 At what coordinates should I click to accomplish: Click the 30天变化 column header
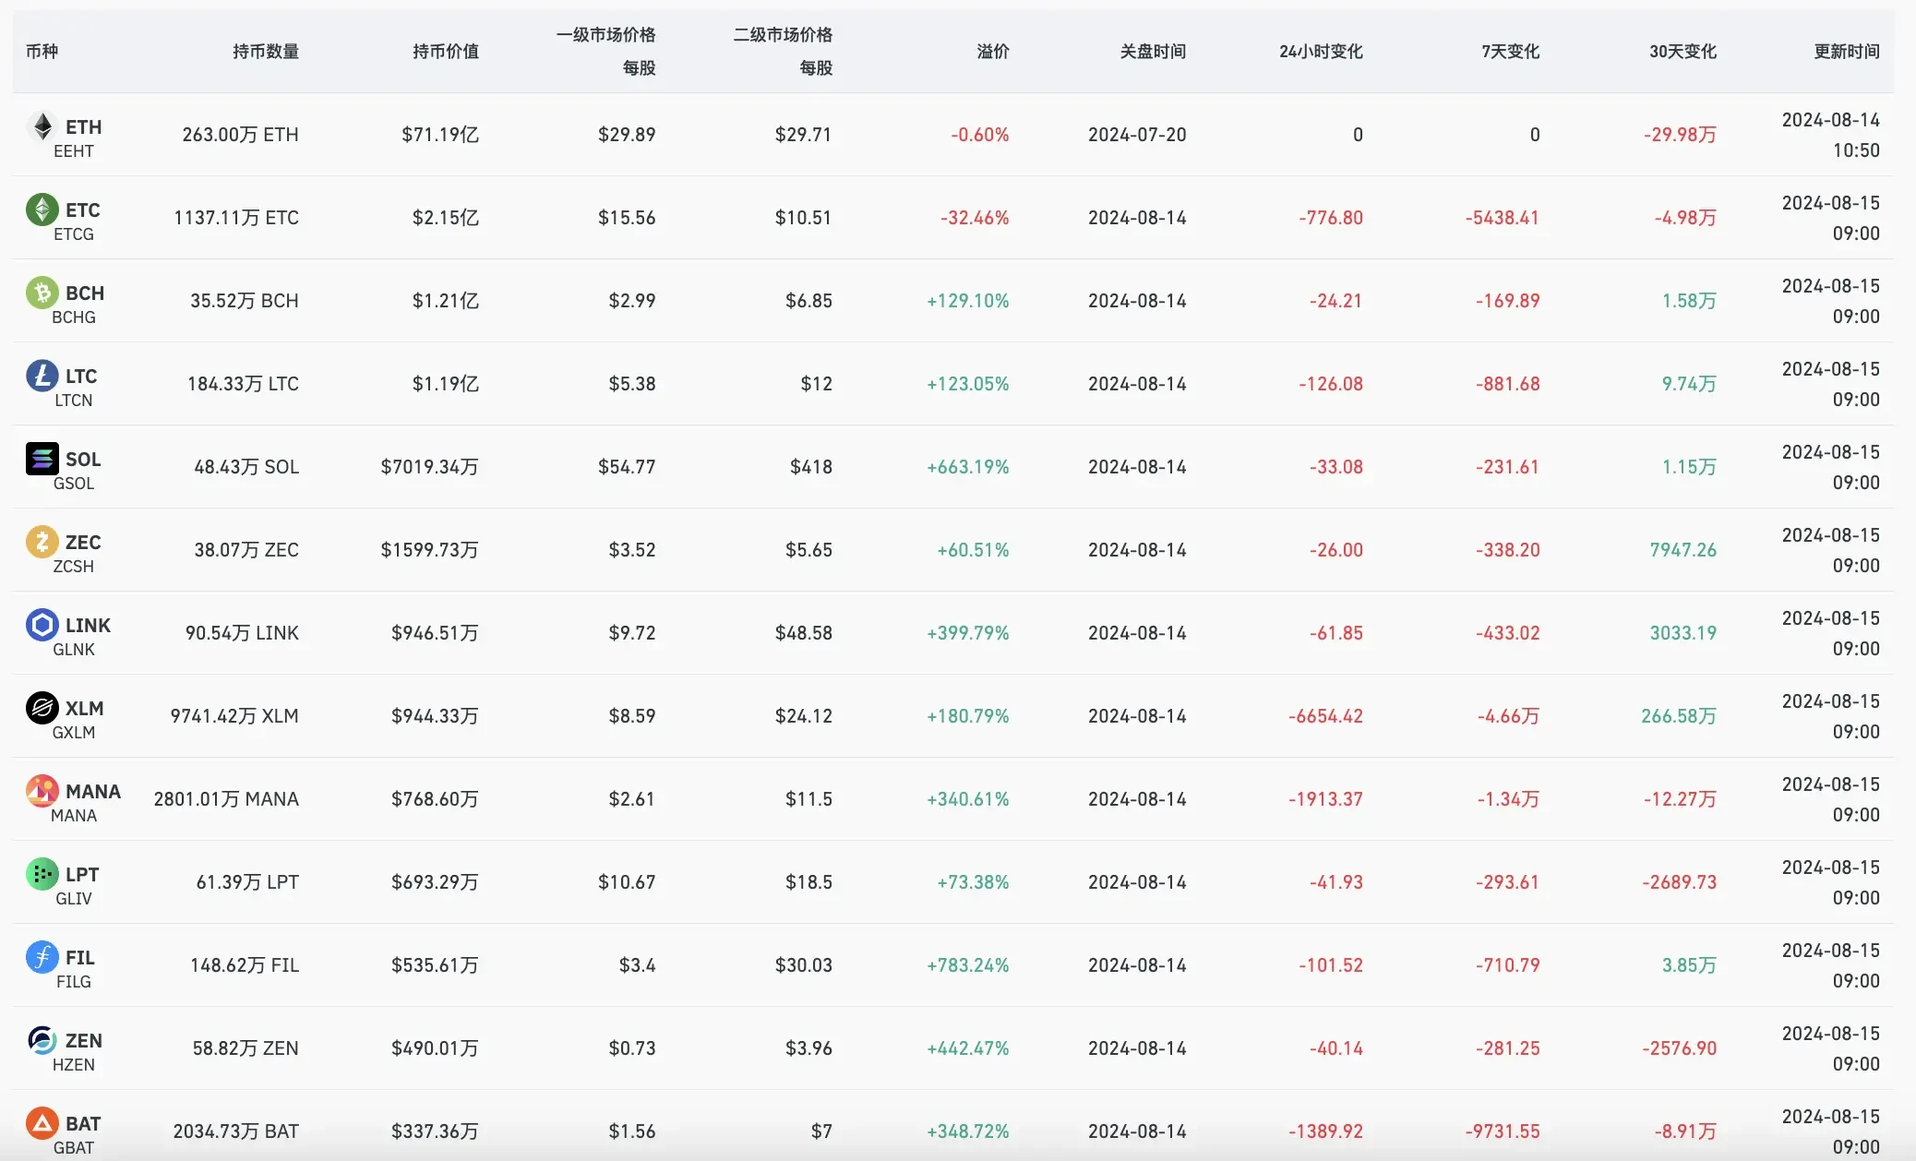click(1682, 52)
